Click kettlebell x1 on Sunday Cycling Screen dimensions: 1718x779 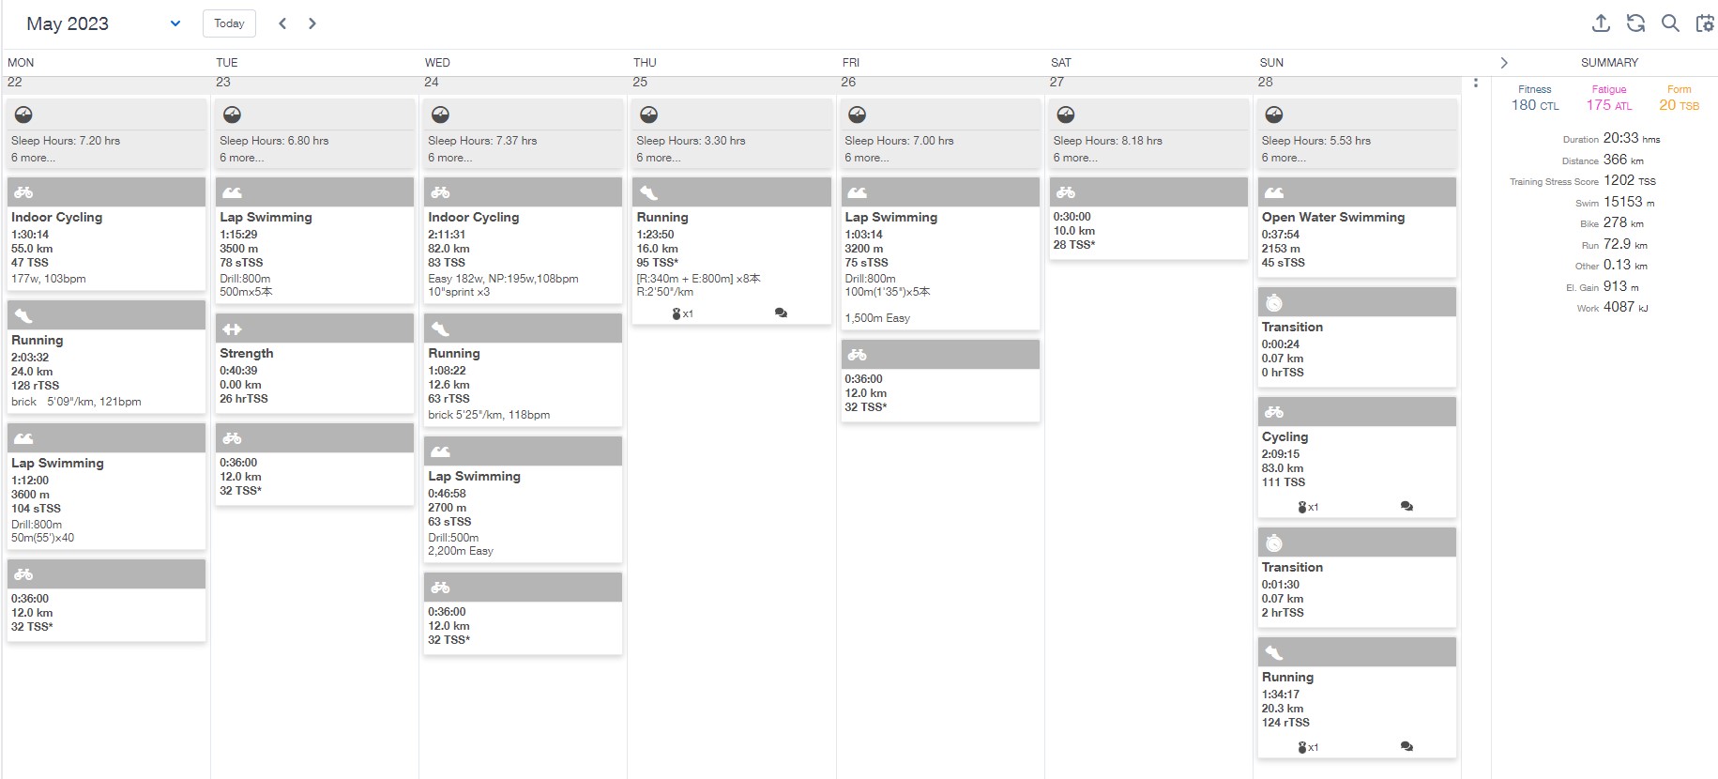tap(1308, 507)
